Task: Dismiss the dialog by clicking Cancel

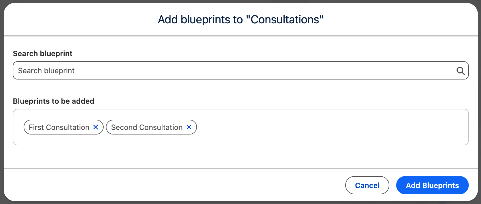Action: [x=367, y=185]
